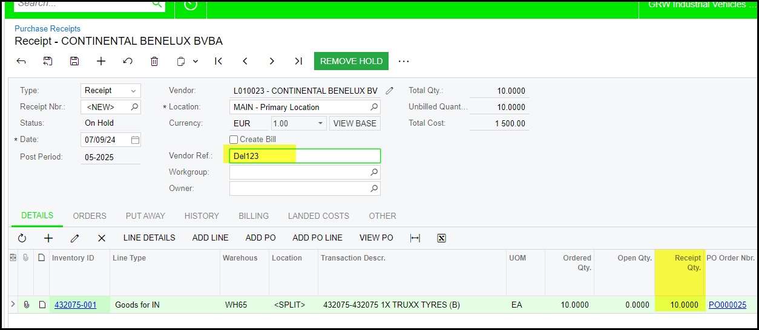The image size is (759, 330).
Task: Click the Vendor Ref. input field
Action: tap(304, 156)
